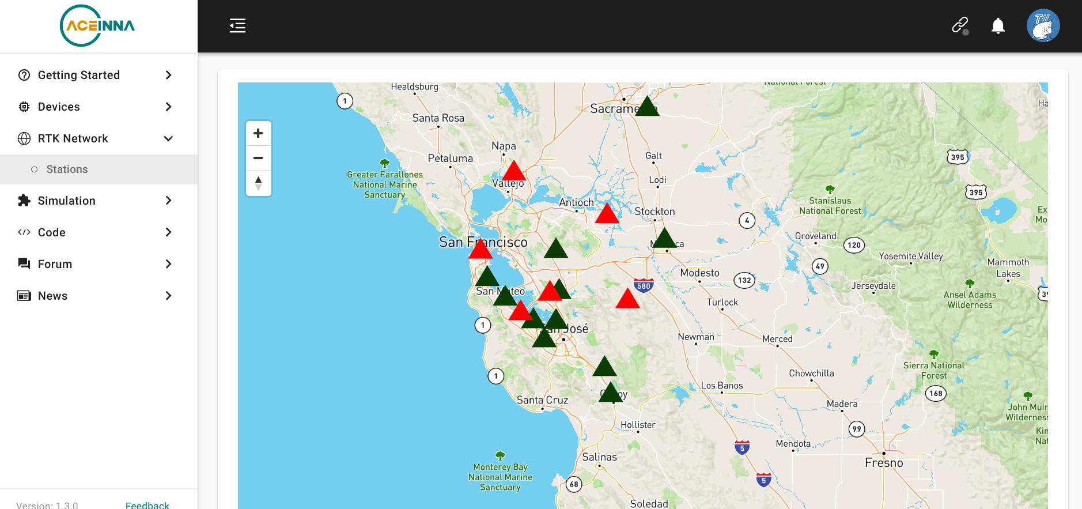This screenshot has width=1082, height=509.
Task: Select the red station marker near Vallejo
Action: tap(514, 171)
